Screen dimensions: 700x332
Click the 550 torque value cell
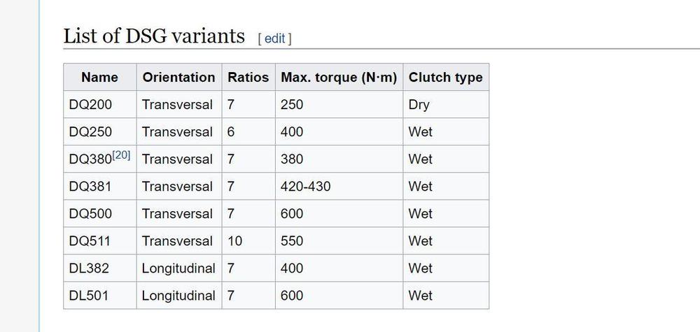coord(292,241)
